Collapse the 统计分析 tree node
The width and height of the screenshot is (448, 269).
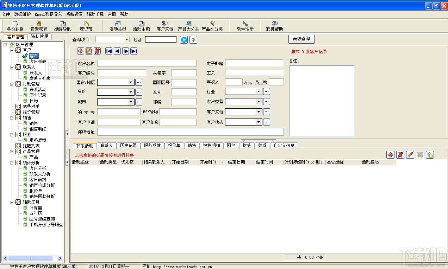[12, 163]
